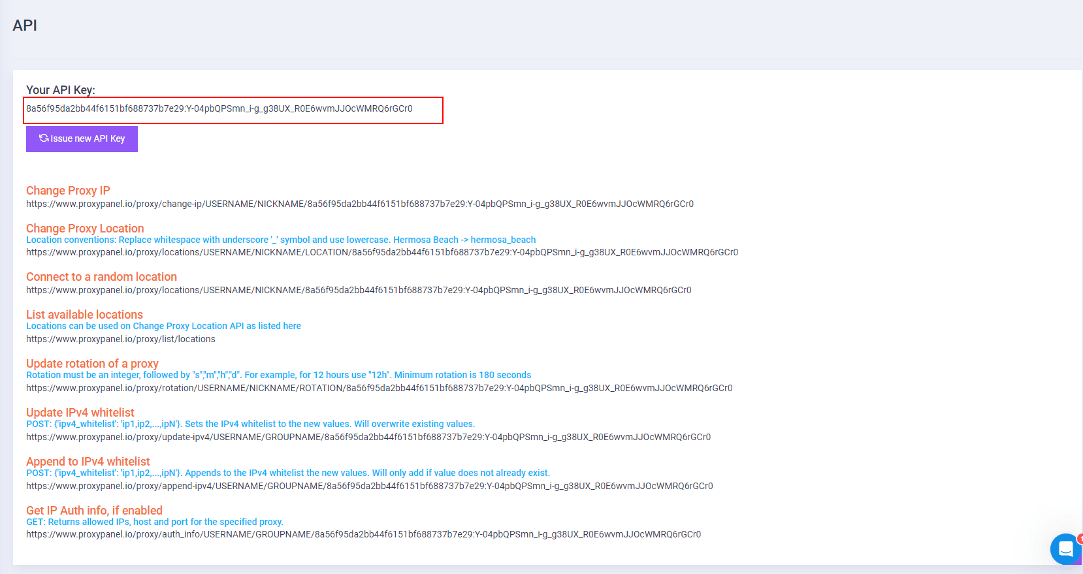Select the LOCATION endpoint URL with API key

point(381,253)
